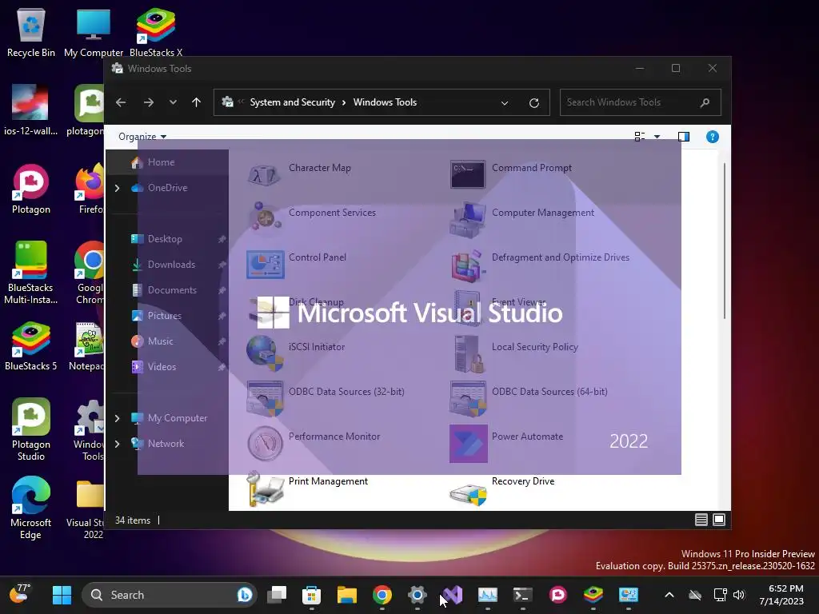Image resolution: width=819 pixels, height=614 pixels.
Task: Open Visual Studio from taskbar
Action: click(x=453, y=595)
